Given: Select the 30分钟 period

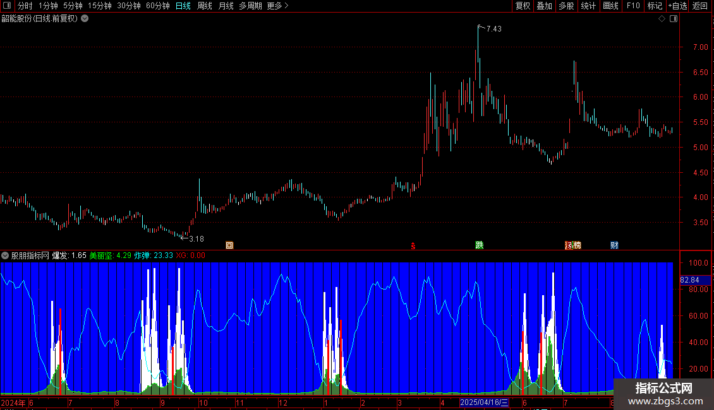Looking at the screenshot, I should pyautogui.click(x=128, y=6).
